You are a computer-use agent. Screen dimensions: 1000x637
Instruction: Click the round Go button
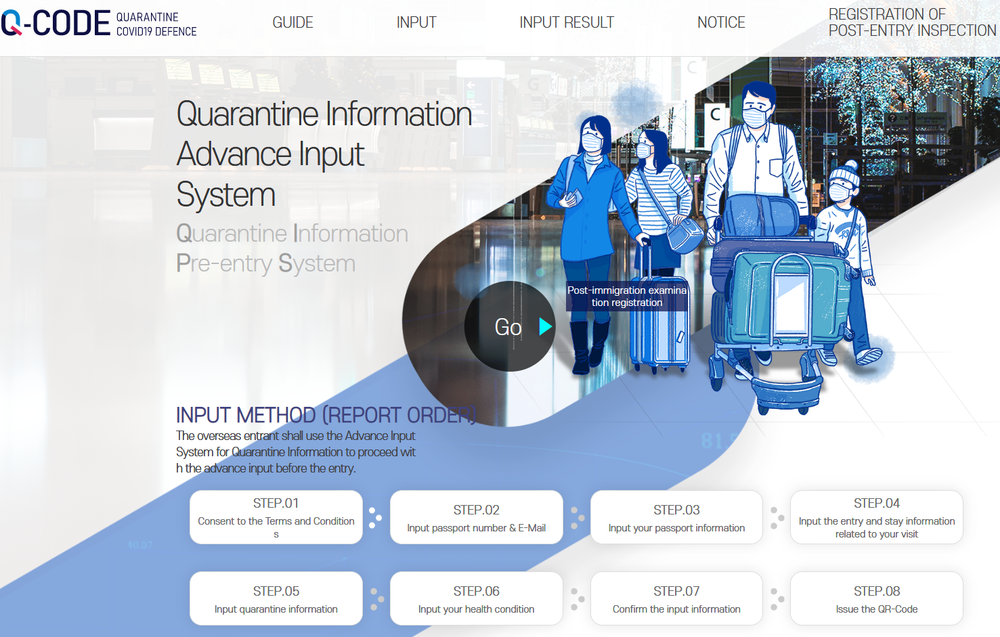pyautogui.click(x=510, y=327)
